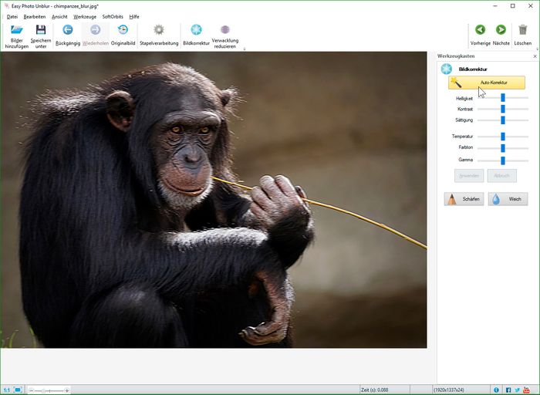Viewport: 540px width, 395px height.
Task: Open the Datei menu
Action: [x=12, y=16]
